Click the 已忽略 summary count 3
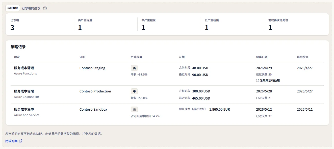The image size is (334, 149). [12, 28]
